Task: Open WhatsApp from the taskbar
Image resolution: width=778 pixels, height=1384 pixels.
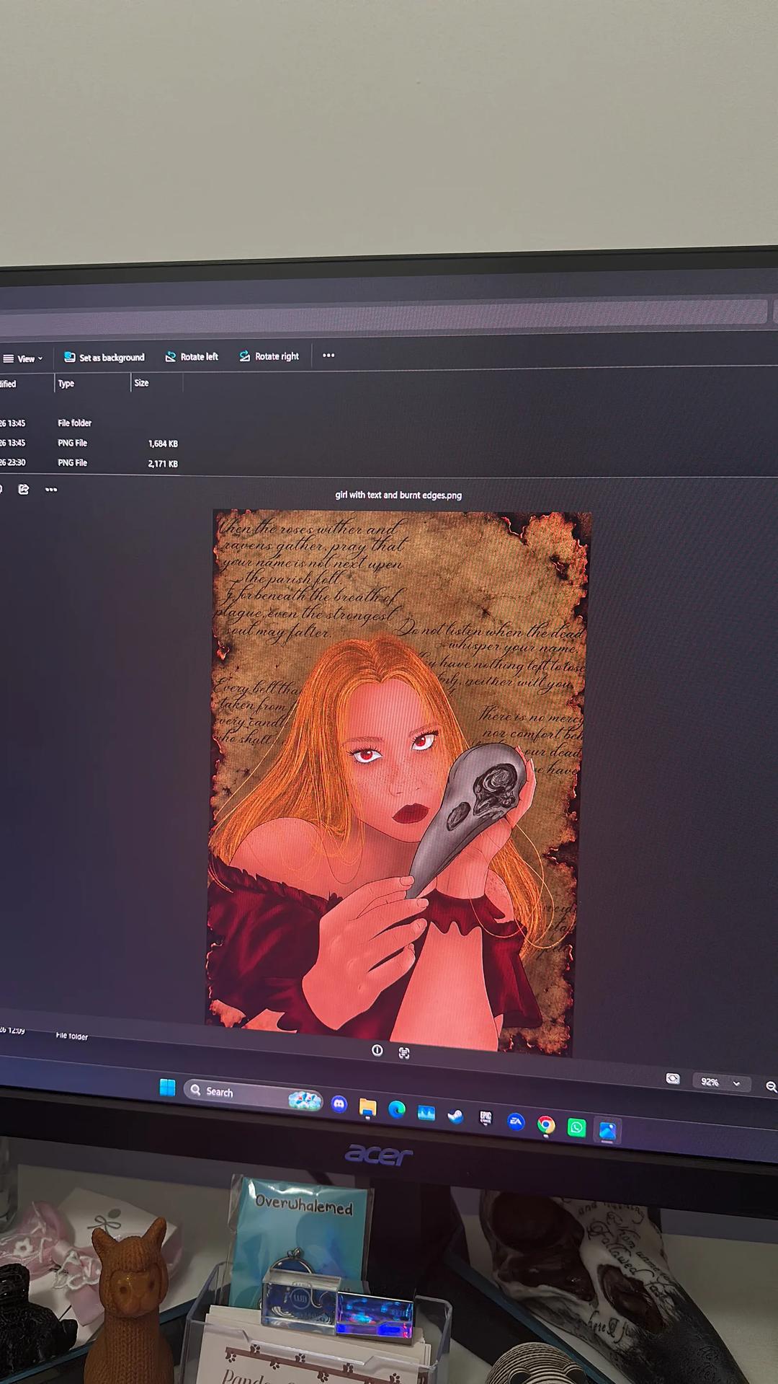Action: (x=576, y=1127)
